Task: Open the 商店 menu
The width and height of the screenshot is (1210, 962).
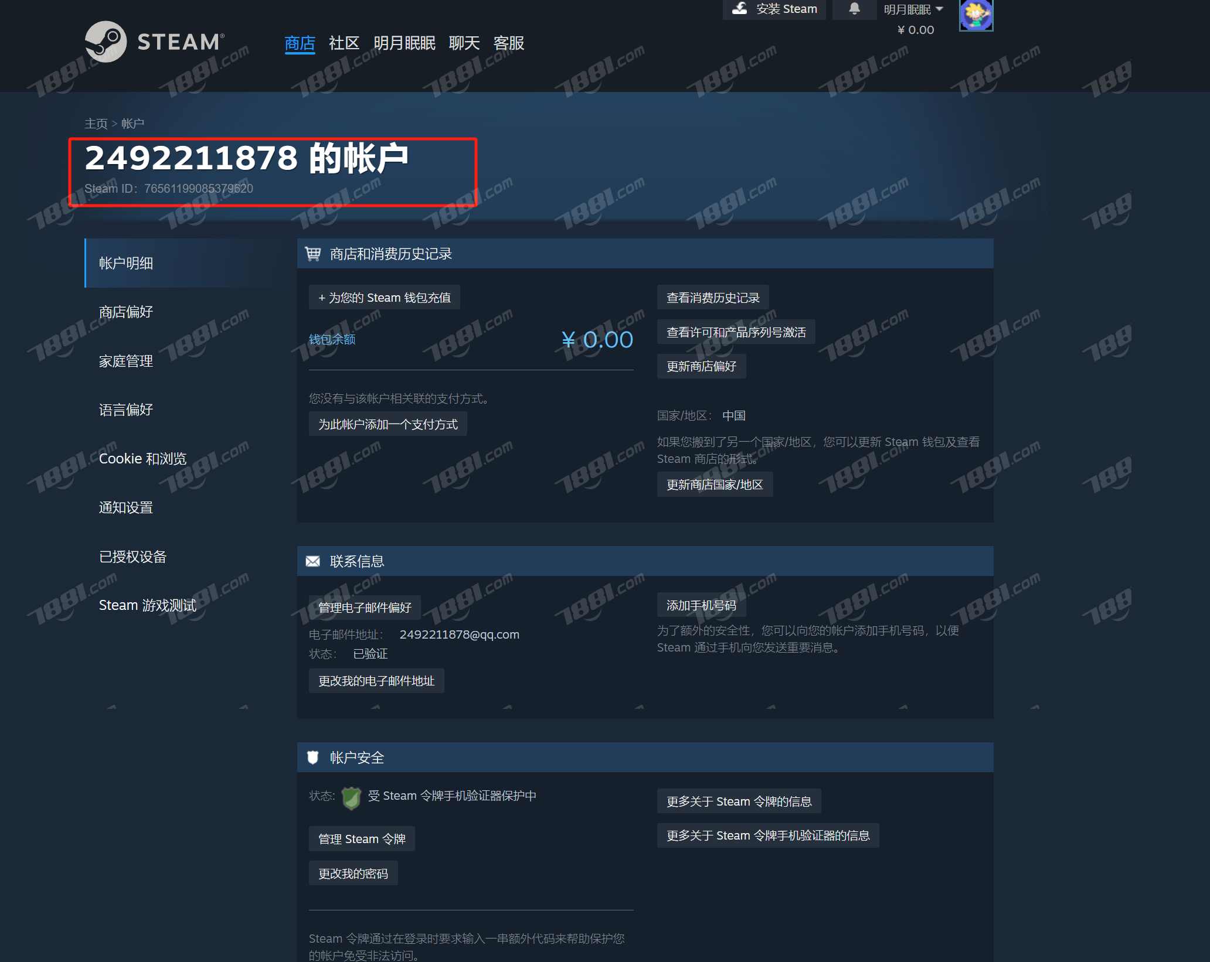Action: click(300, 43)
